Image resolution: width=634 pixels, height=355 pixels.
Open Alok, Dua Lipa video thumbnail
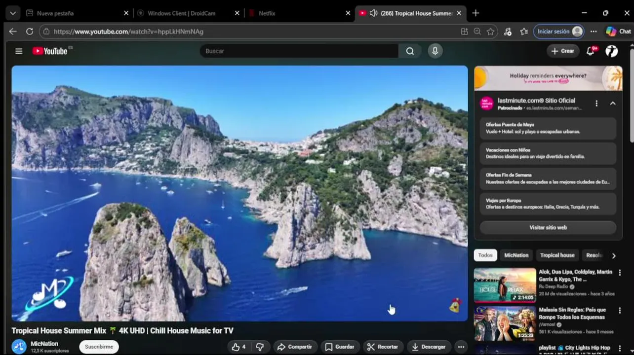tap(505, 285)
